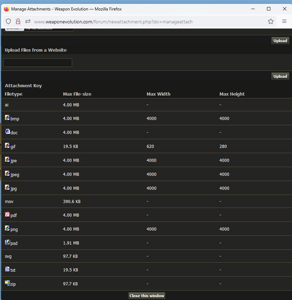Image resolution: width=292 pixels, height=300 pixels.
Task: Click the jpeg filetype icon
Action: [x=7, y=173]
